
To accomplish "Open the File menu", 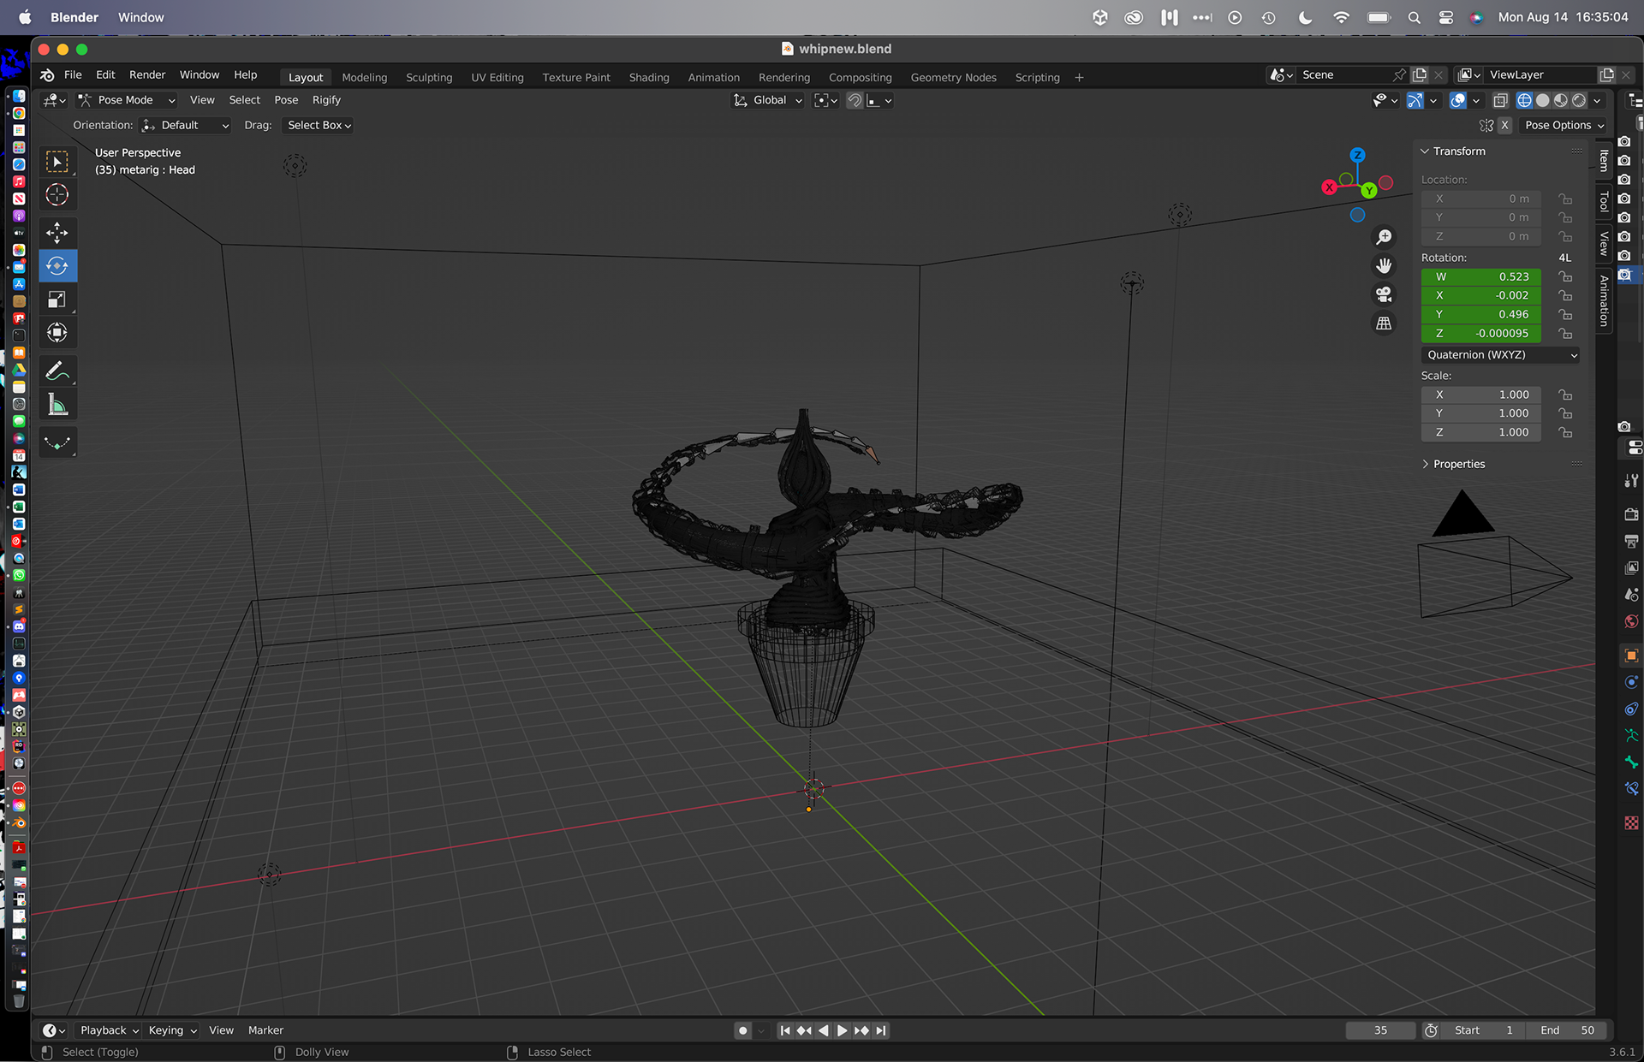I will coord(73,75).
